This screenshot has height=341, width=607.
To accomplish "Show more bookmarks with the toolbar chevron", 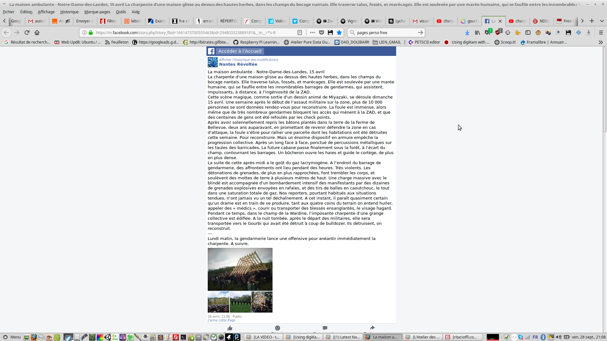I will (600, 42).
